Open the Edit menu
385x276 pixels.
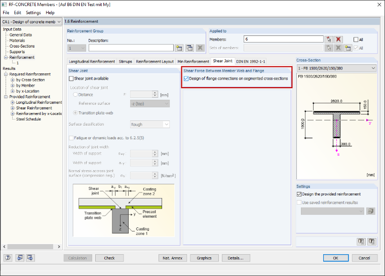[x=17, y=13]
